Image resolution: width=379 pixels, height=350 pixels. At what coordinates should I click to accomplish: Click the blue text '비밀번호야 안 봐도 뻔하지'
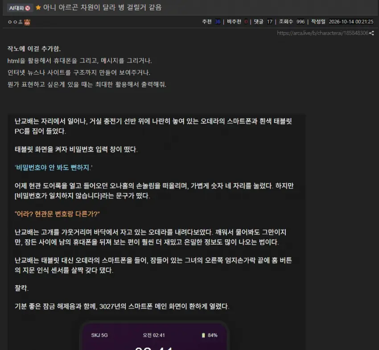point(54,168)
